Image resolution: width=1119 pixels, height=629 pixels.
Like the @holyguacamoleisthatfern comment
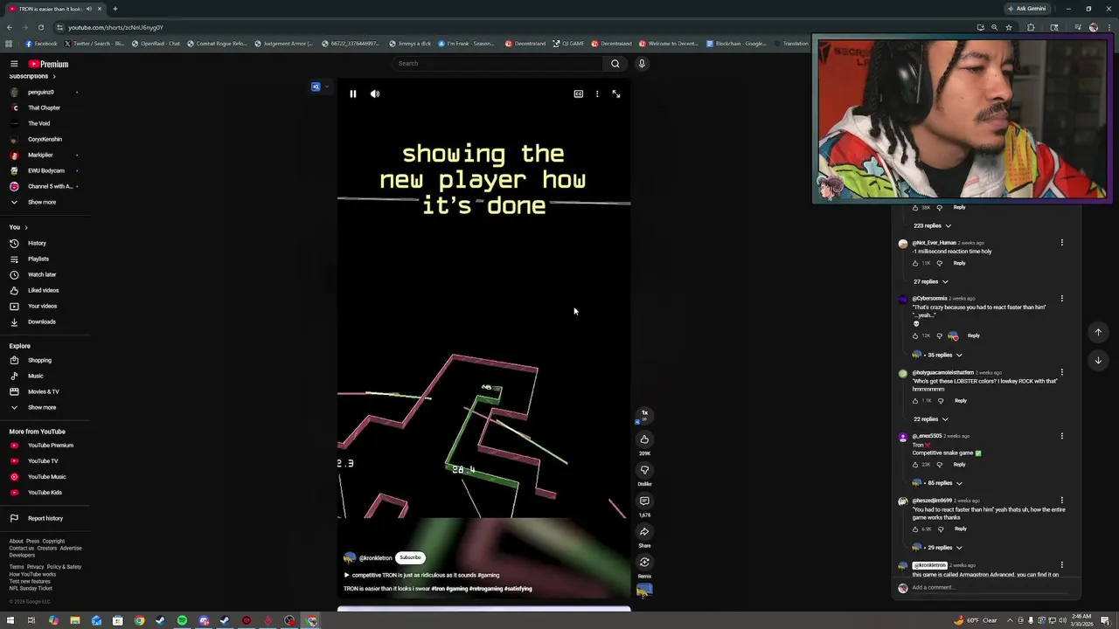coord(915,401)
